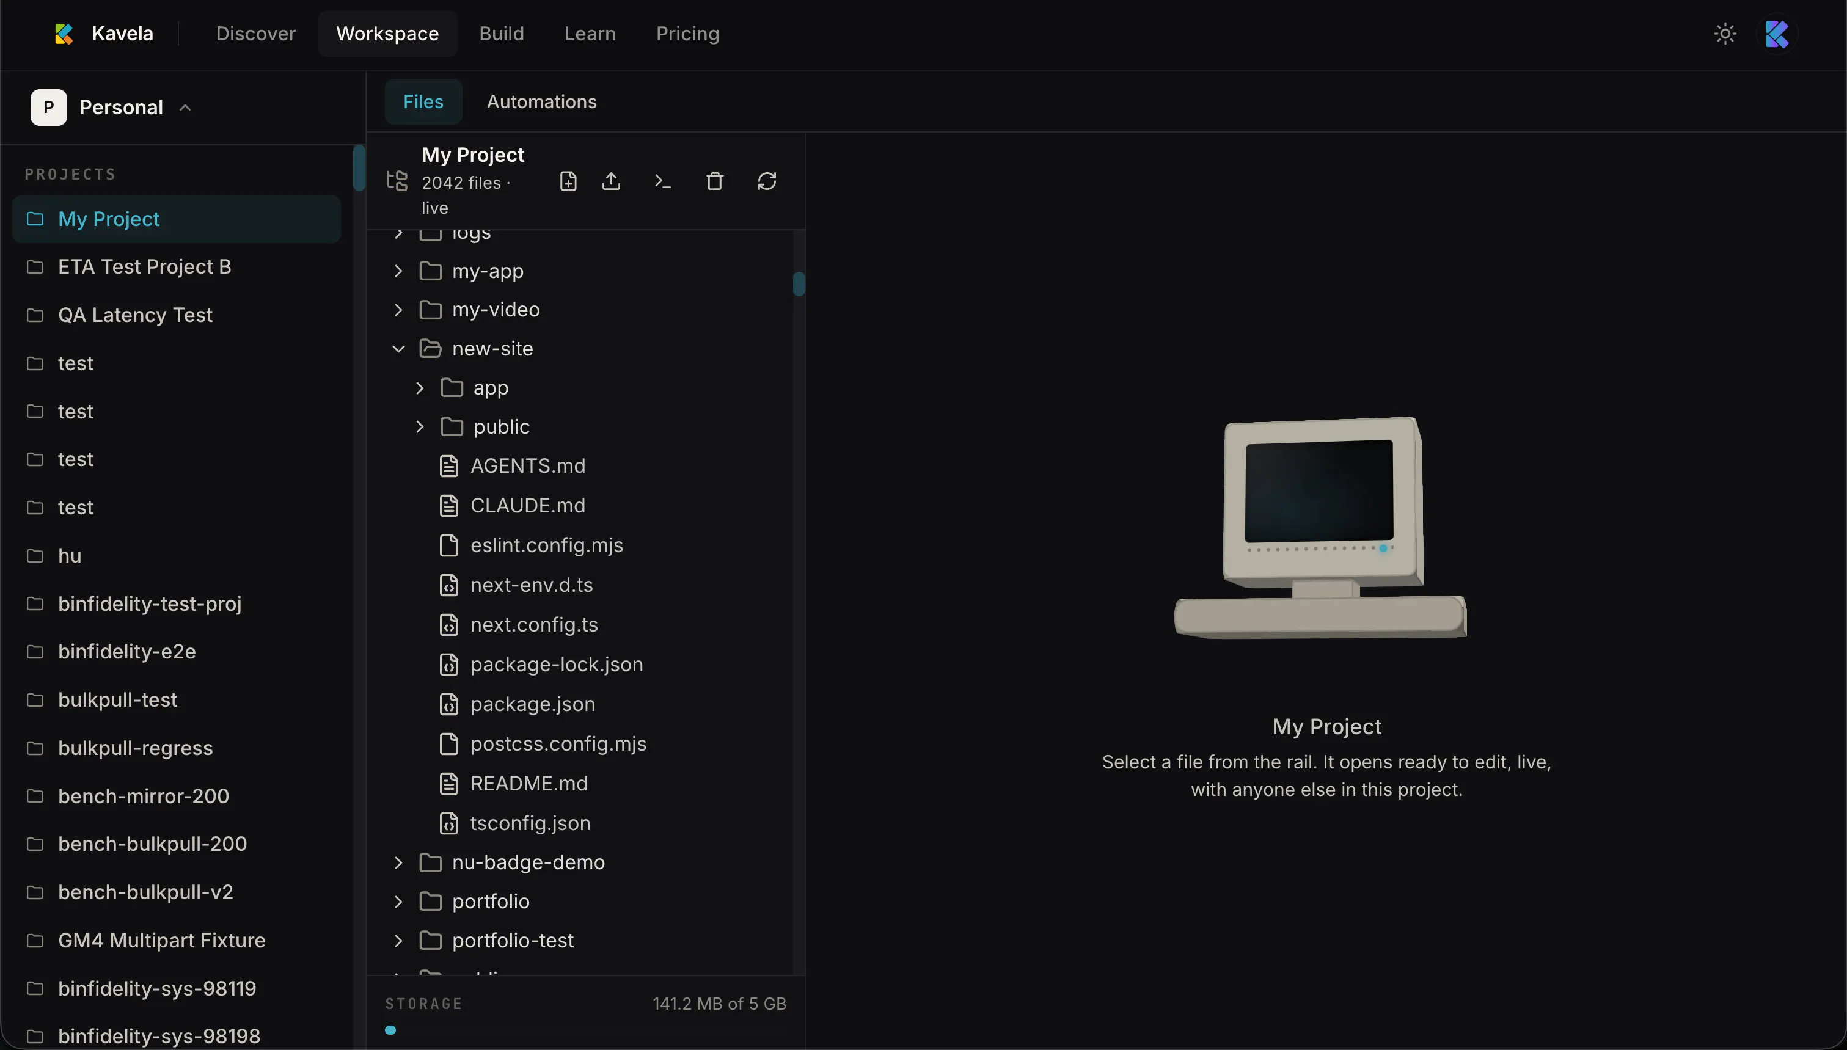The height and width of the screenshot is (1050, 1847).
Task: Open the GM4 Multipart Fixture project
Action: point(176,941)
